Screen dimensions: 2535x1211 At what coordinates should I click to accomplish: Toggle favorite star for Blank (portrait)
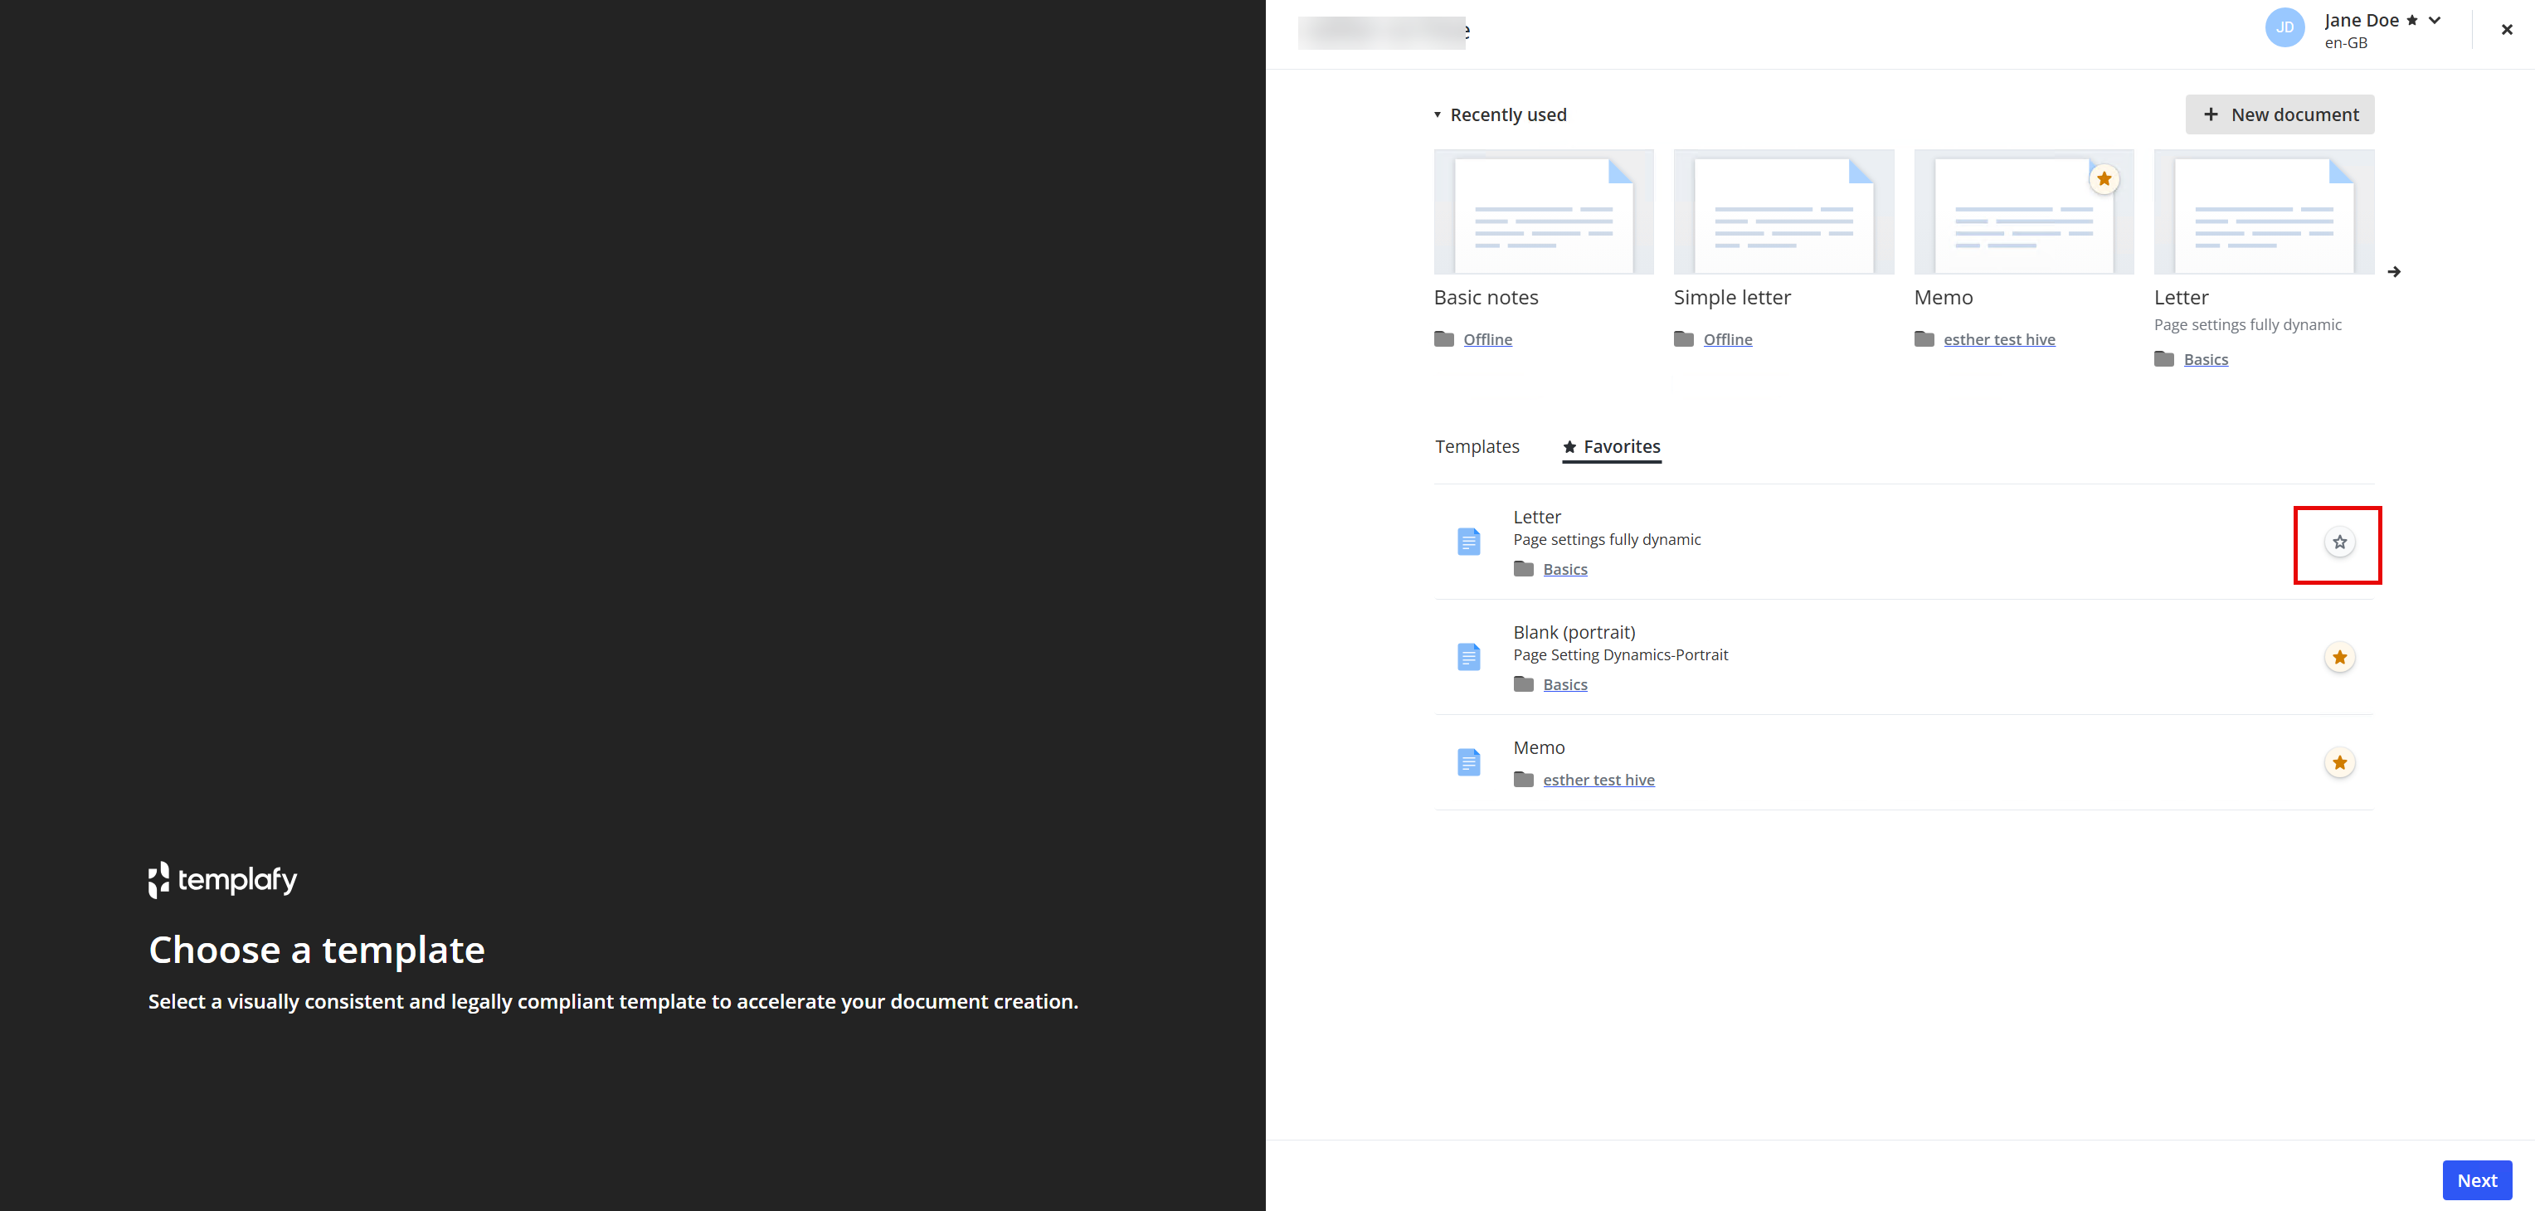[x=2339, y=657]
